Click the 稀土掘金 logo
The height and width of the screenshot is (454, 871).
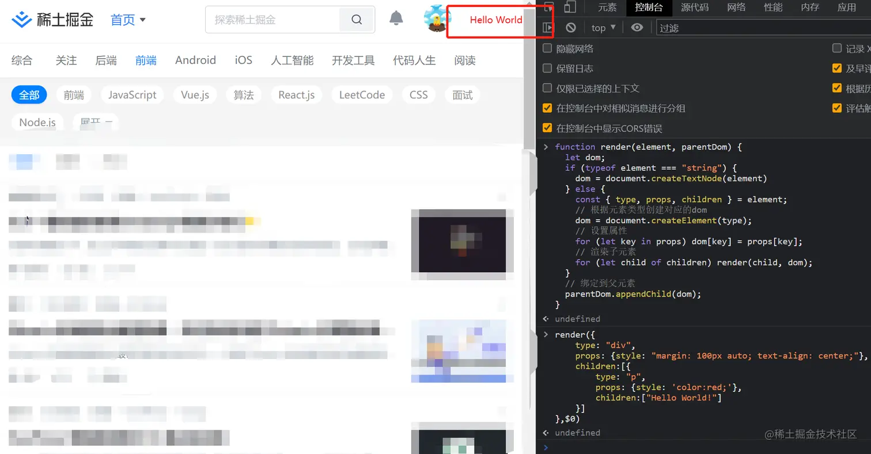(x=52, y=20)
